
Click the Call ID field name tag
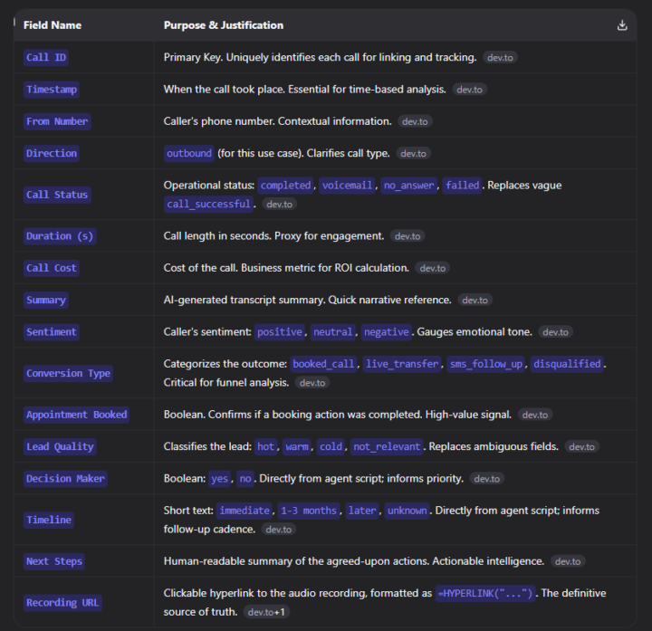coord(46,57)
